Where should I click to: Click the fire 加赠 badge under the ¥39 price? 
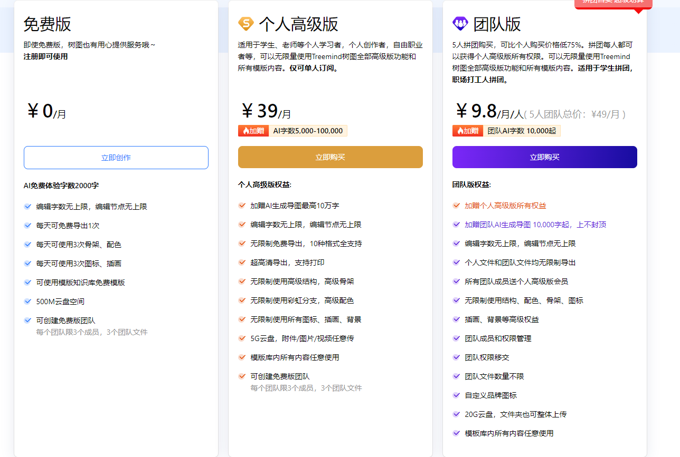pyautogui.click(x=252, y=130)
